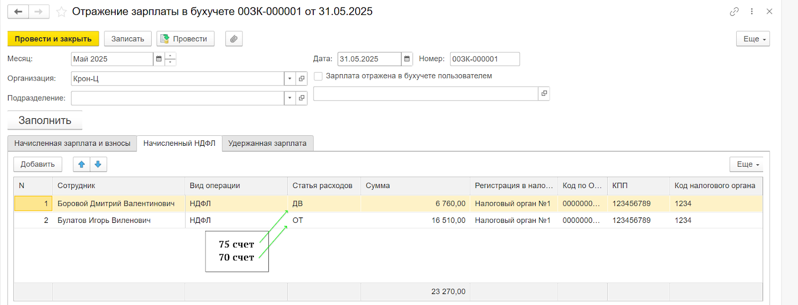This screenshot has width=798, height=305.
Task: Toggle 'Зарплата отражена в бухучете пользователем' checkbox
Action: (x=318, y=76)
